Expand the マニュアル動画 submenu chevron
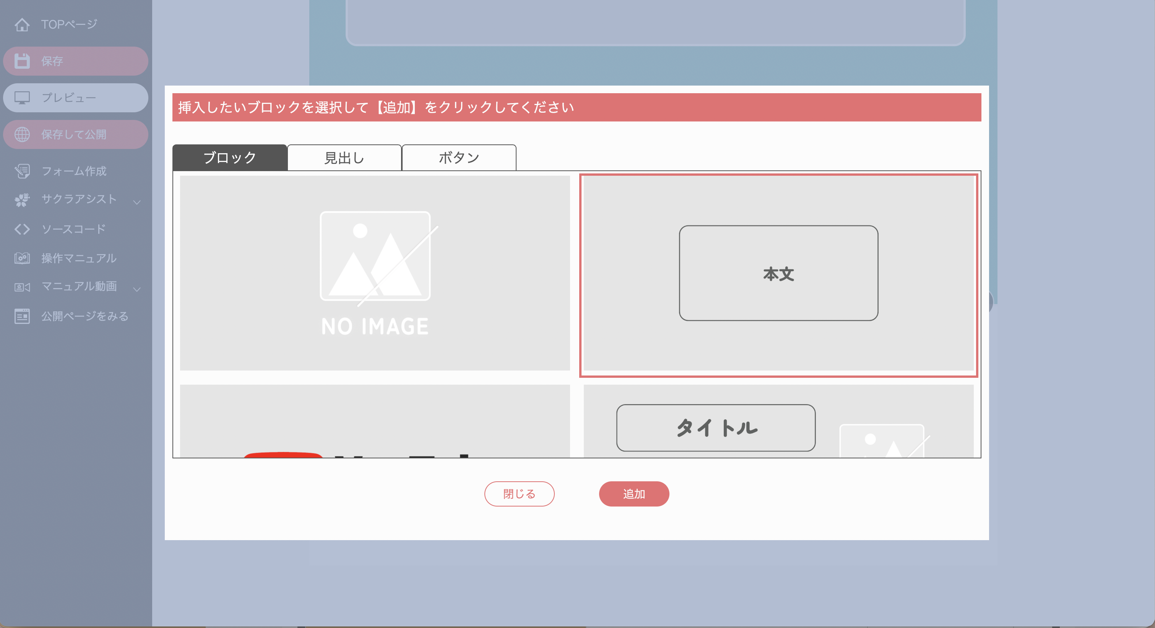 (x=137, y=290)
